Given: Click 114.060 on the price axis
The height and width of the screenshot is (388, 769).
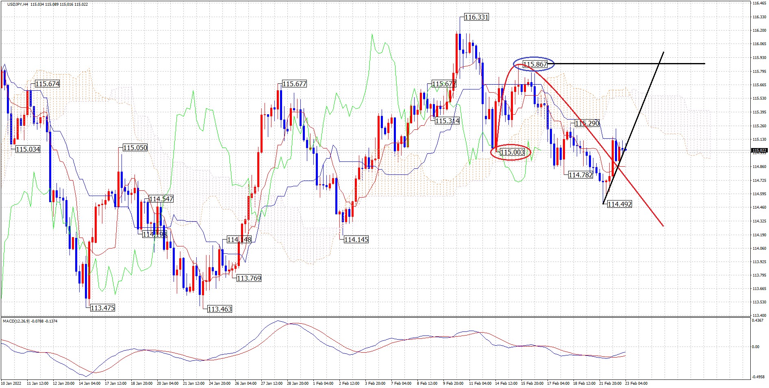Looking at the screenshot, I should 759,248.
